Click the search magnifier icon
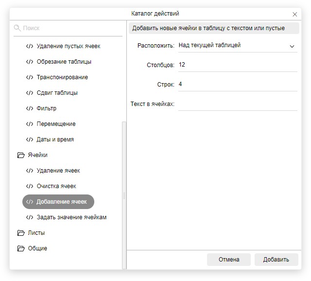Image resolution: width=311 pixels, height=281 pixels. (17, 28)
